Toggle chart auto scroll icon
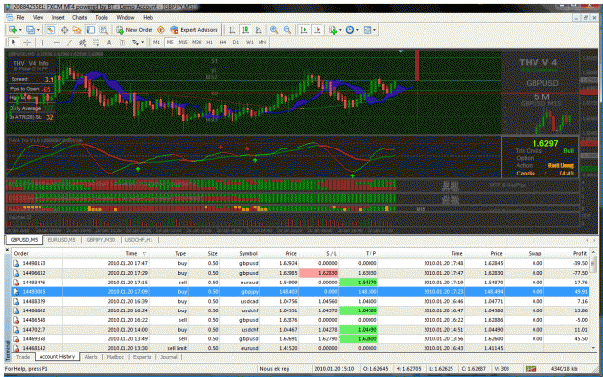Image resolution: width=603 pixels, height=377 pixels. pyautogui.click(x=304, y=30)
